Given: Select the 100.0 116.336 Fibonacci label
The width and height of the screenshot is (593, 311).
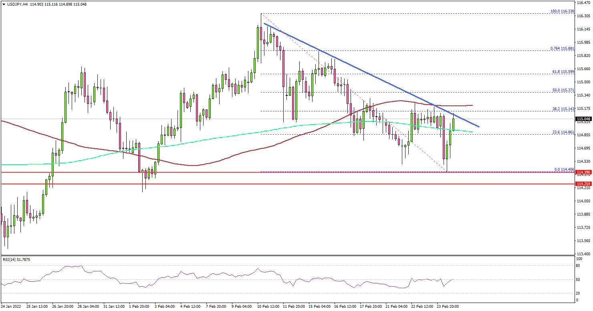Looking at the screenshot, I should pyautogui.click(x=562, y=11).
